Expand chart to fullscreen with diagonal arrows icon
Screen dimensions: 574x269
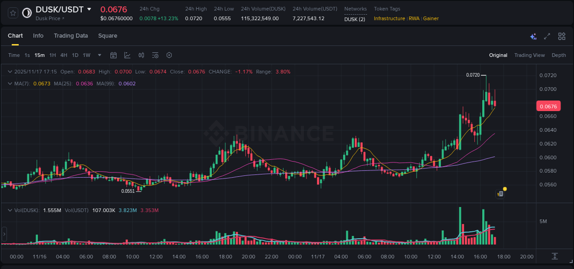[547, 36]
